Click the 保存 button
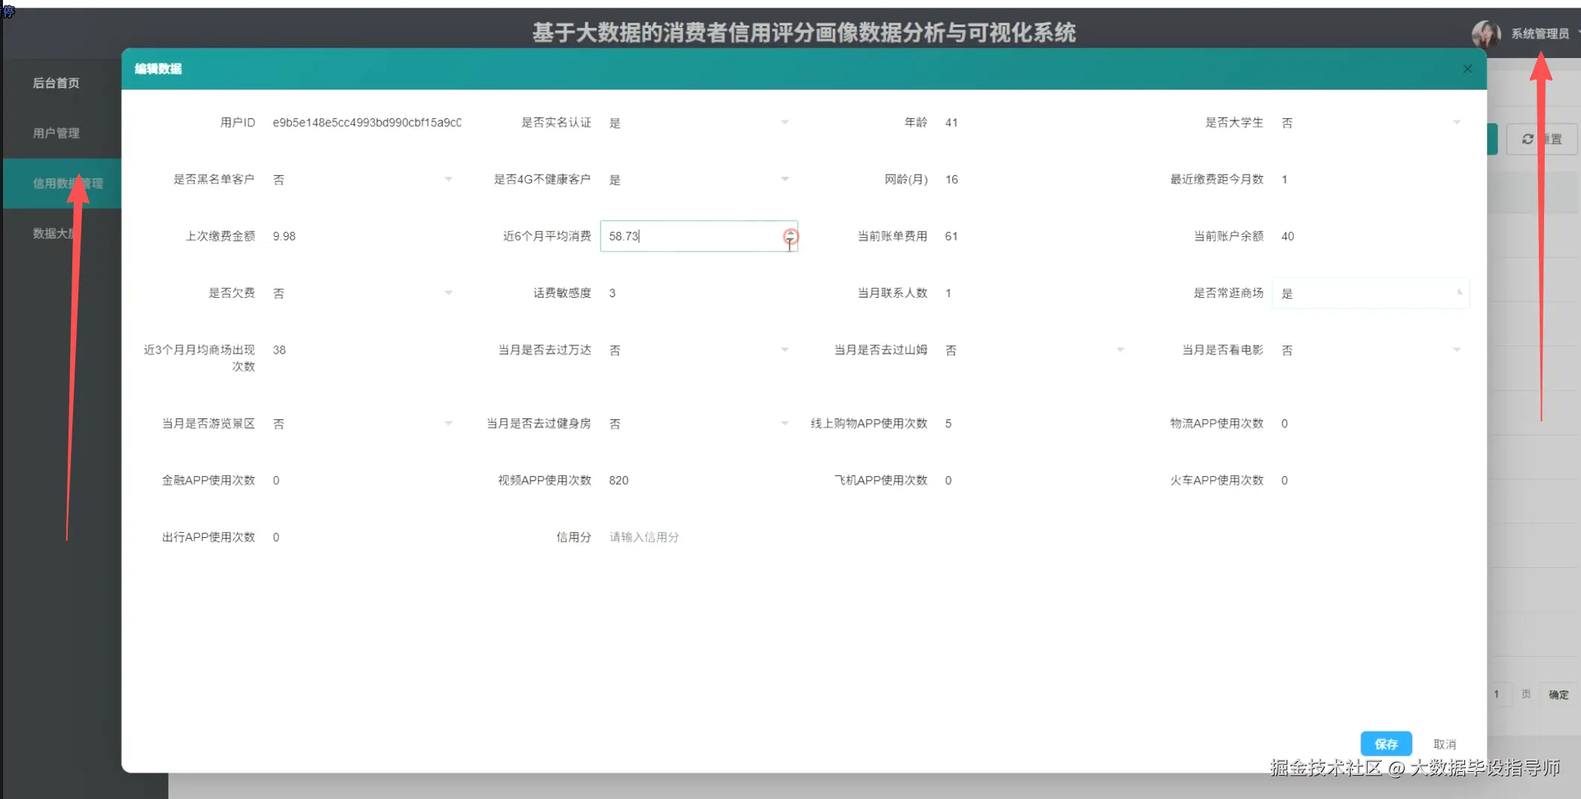Viewport: 1581px width, 799px height. [x=1385, y=743]
